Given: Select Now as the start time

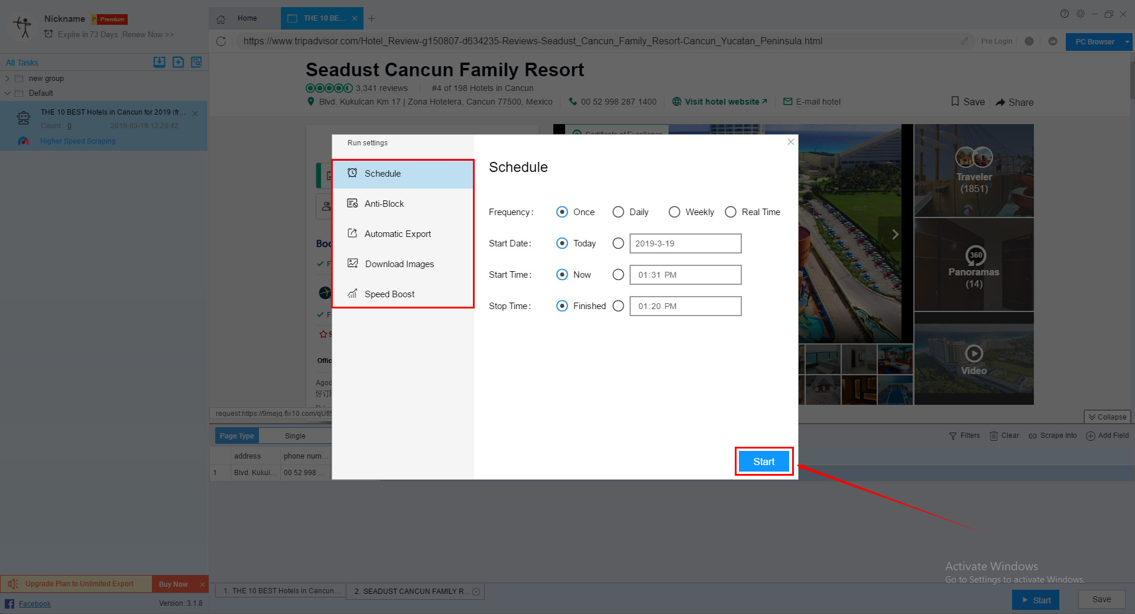Looking at the screenshot, I should (x=562, y=275).
